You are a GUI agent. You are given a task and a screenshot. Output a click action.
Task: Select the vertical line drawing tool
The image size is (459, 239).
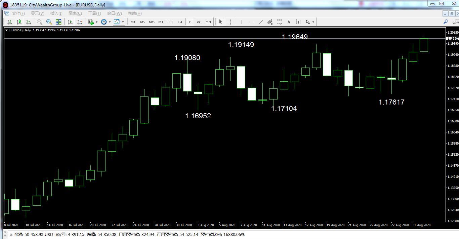point(242,22)
